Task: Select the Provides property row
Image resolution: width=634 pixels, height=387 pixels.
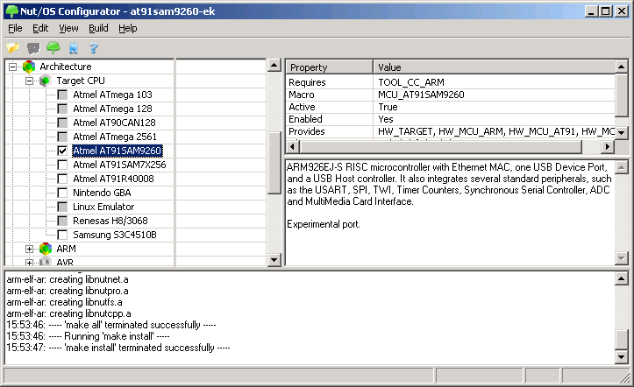Action: tap(451, 131)
